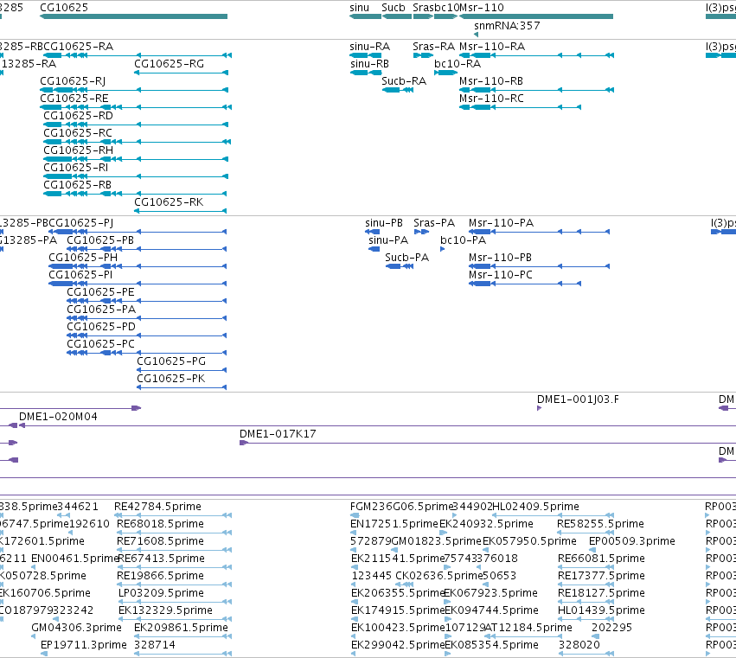The width and height of the screenshot is (736, 658).
Task: Select EST EK132329.5prime label
Action: click(x=166, y=610)
